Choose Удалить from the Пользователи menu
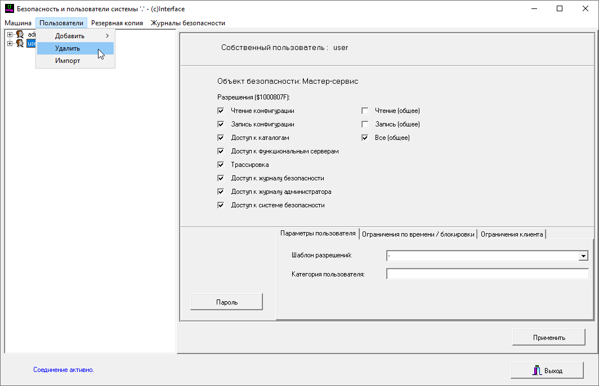The image size is (599, 386). tap(68, 48)
